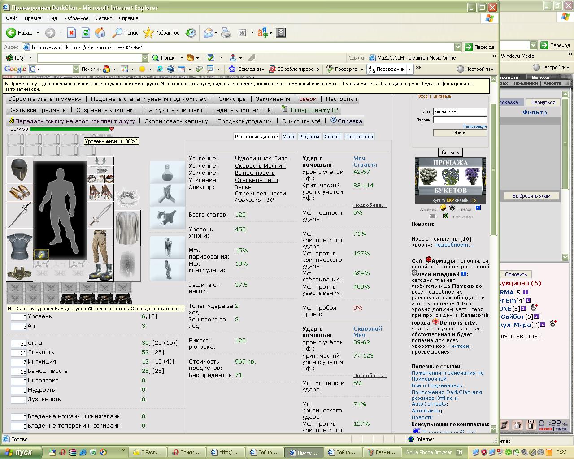Select the striped shirt equipment slot

tap(127, 228)
